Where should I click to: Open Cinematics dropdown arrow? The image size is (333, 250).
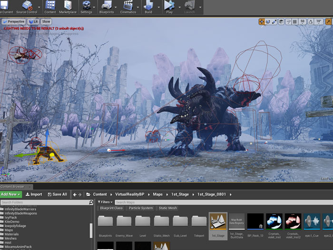point(138,7)
